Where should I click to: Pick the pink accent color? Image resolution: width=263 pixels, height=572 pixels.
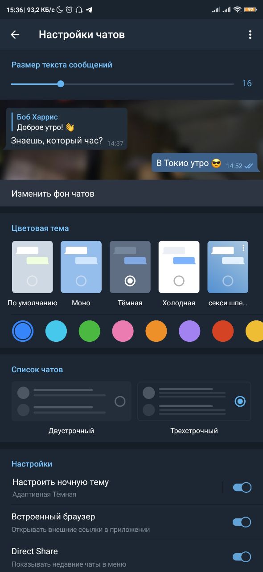click(123, 331)
